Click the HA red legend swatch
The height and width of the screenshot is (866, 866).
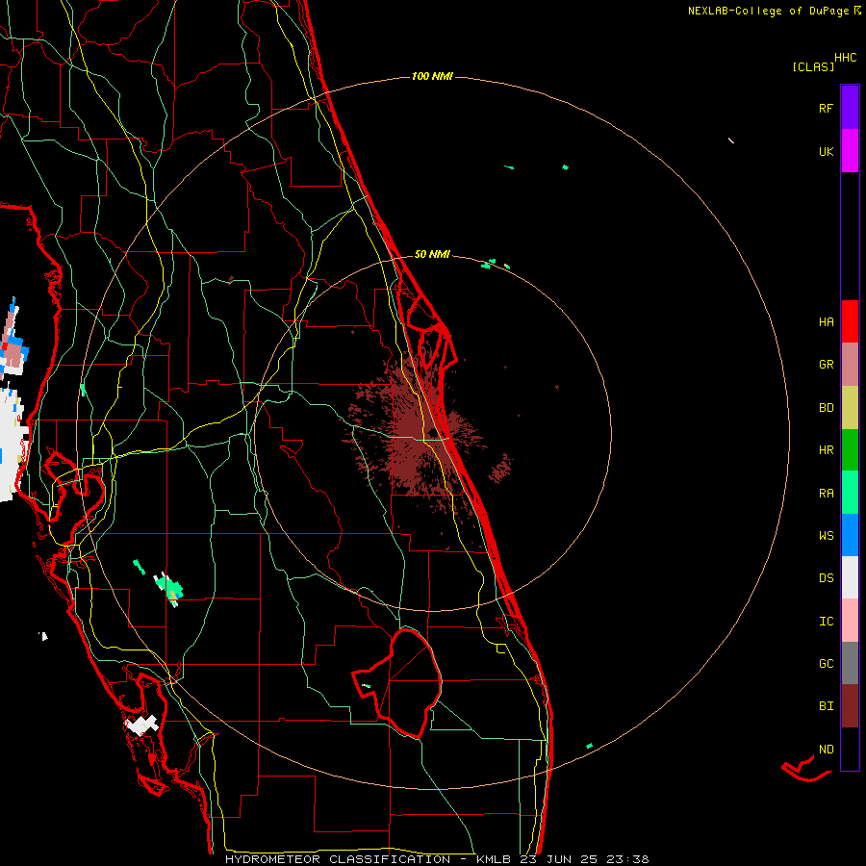850,321
